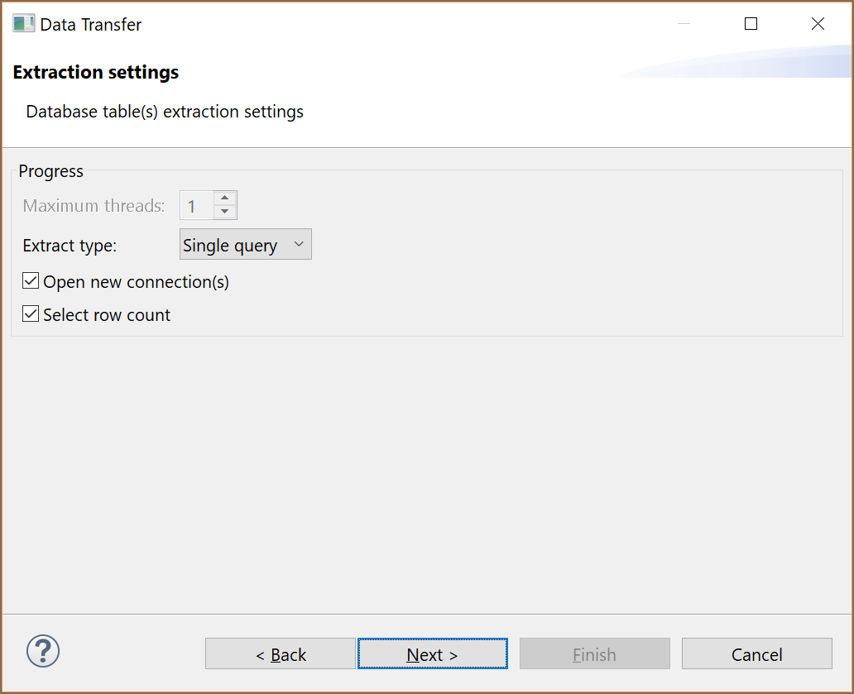
Task: Uncheck the Open new connection(s) checkbox
Action: pyautogui.click(x=31, y=282)
